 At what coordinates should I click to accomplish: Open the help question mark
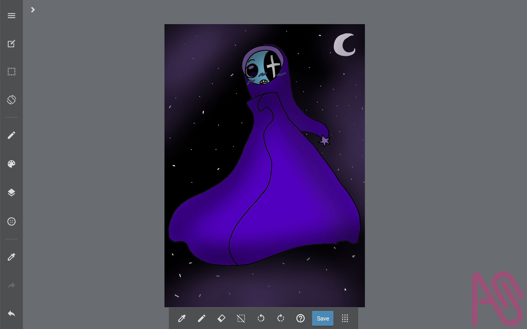coord(300,318)
